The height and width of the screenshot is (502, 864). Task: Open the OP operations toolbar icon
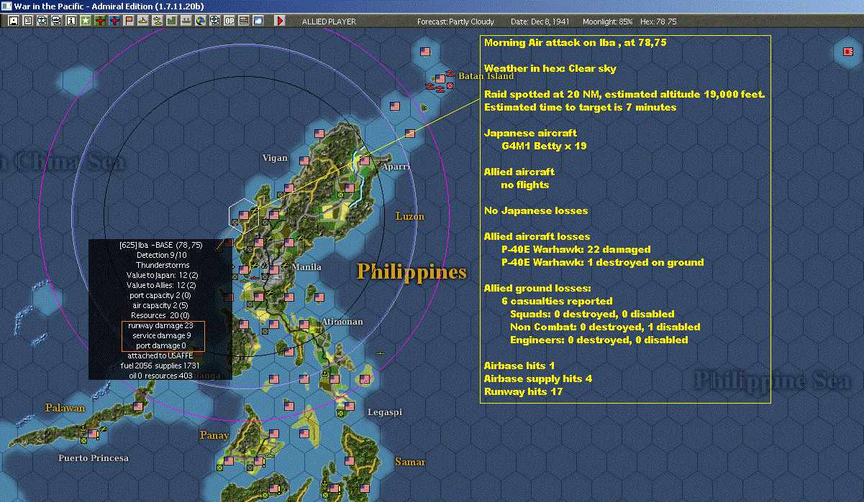click(229, 21)
